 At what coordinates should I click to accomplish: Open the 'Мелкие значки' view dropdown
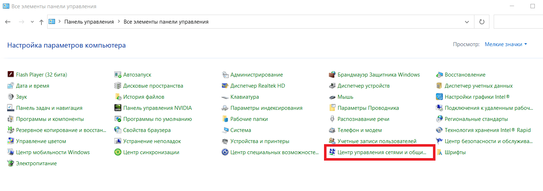pyautogui.click(x=505, y=44)
